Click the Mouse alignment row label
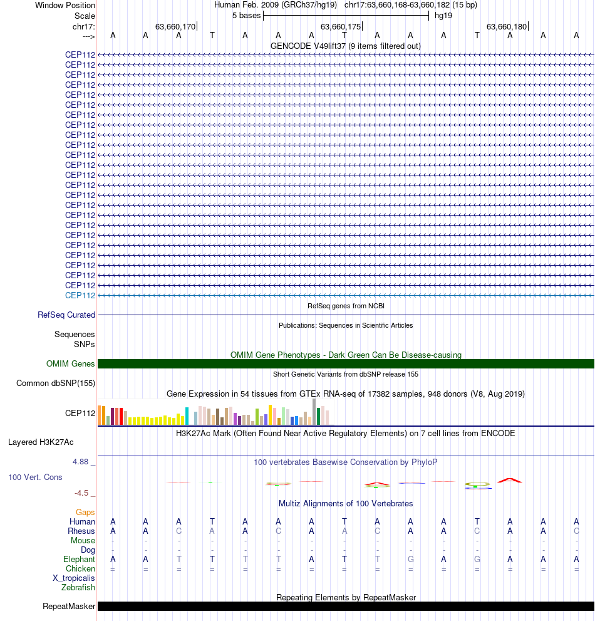595x621 pixels. tap(83, 541)
